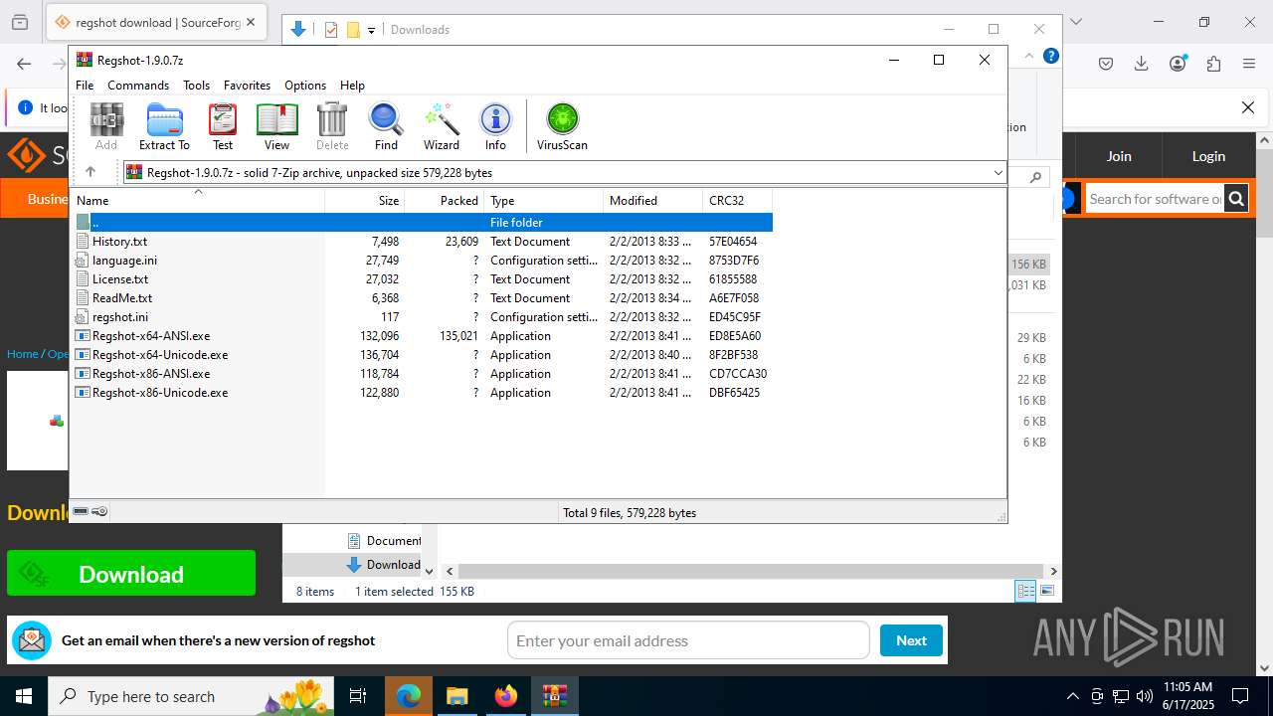Launch the Wizard tool
1273x716 pixels.
click(442, 126)
